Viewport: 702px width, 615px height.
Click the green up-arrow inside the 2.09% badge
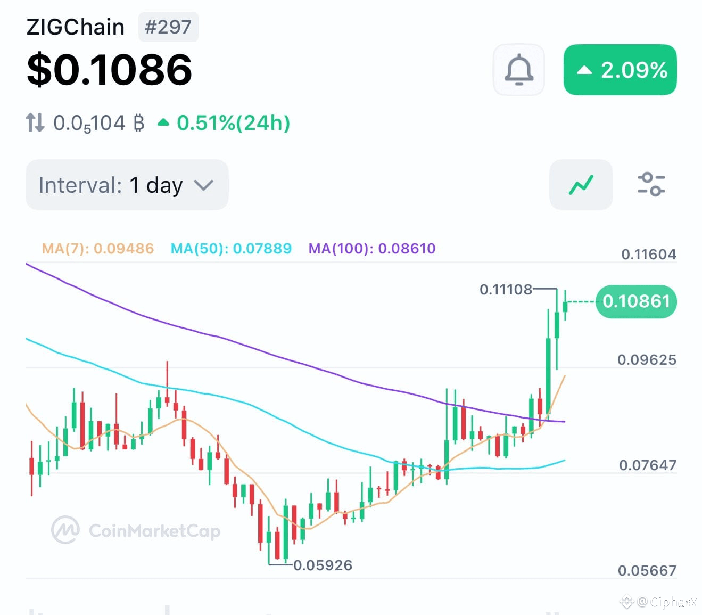[x=585, y=70]
